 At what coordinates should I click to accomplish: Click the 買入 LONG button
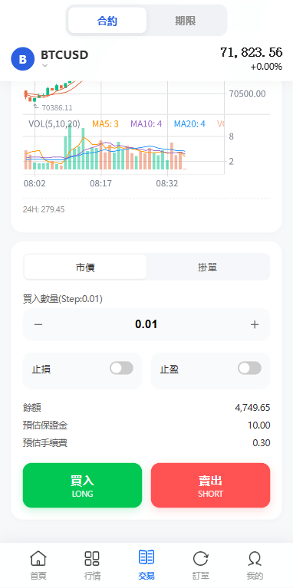[x=83, y=485]
